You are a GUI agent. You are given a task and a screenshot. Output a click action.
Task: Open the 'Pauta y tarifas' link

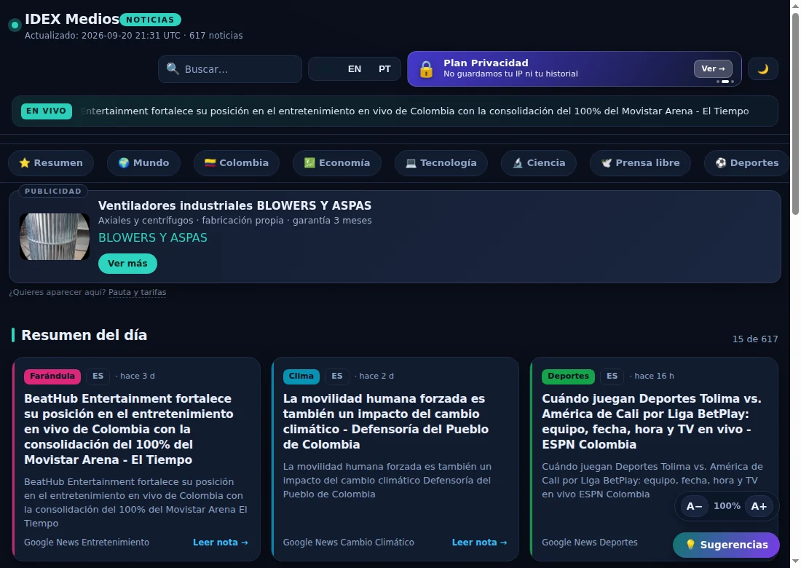tap(138, 292)
